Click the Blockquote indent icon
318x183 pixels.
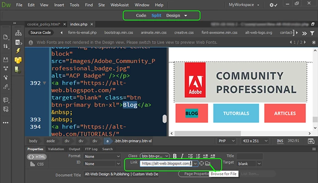213,156
